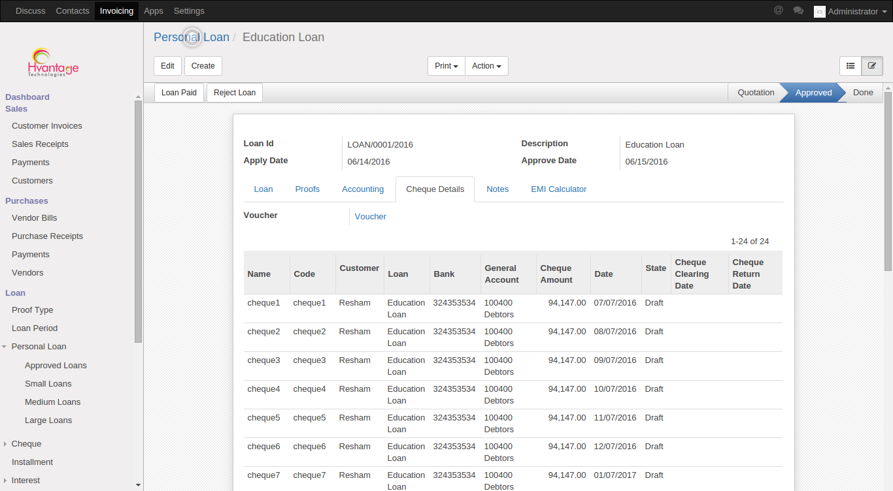Image resolution: width=893 pixels, height=491 pixels.
Task: Open the Discuss menu
Action: pos(31,11)
